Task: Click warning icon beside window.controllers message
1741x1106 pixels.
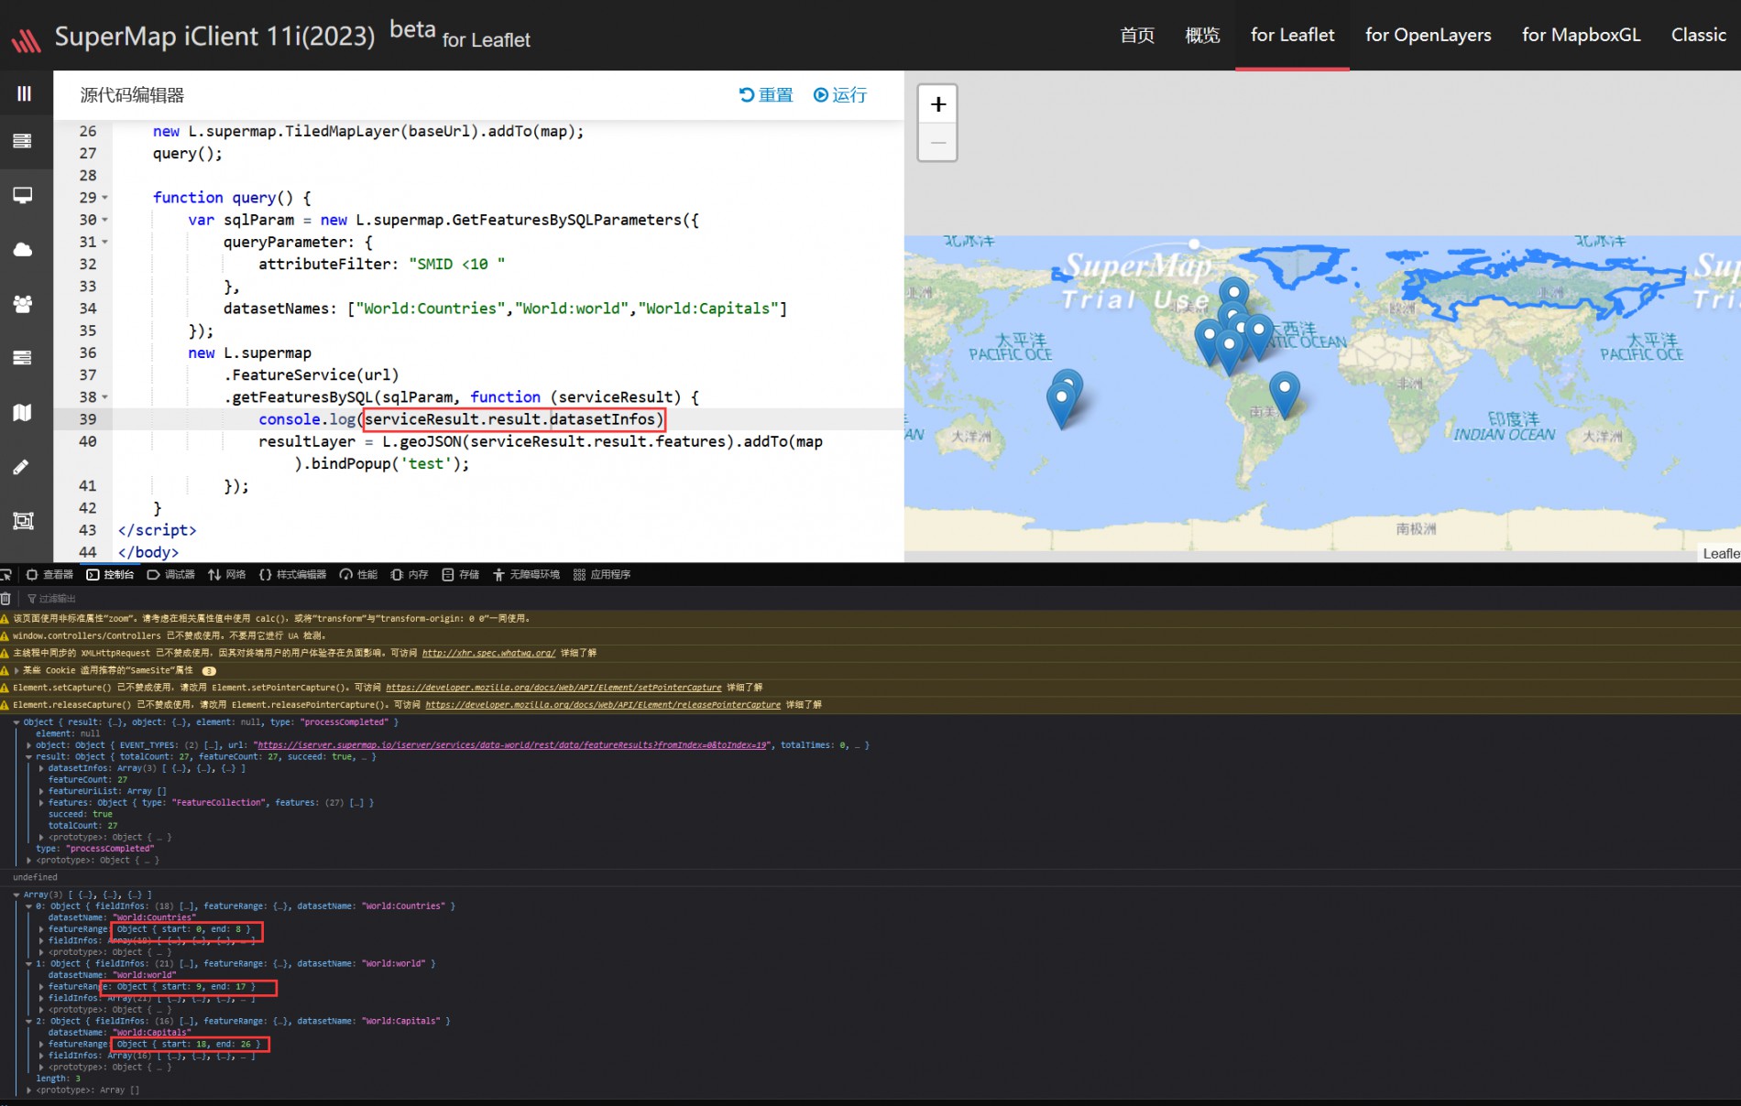Action: 5,635
